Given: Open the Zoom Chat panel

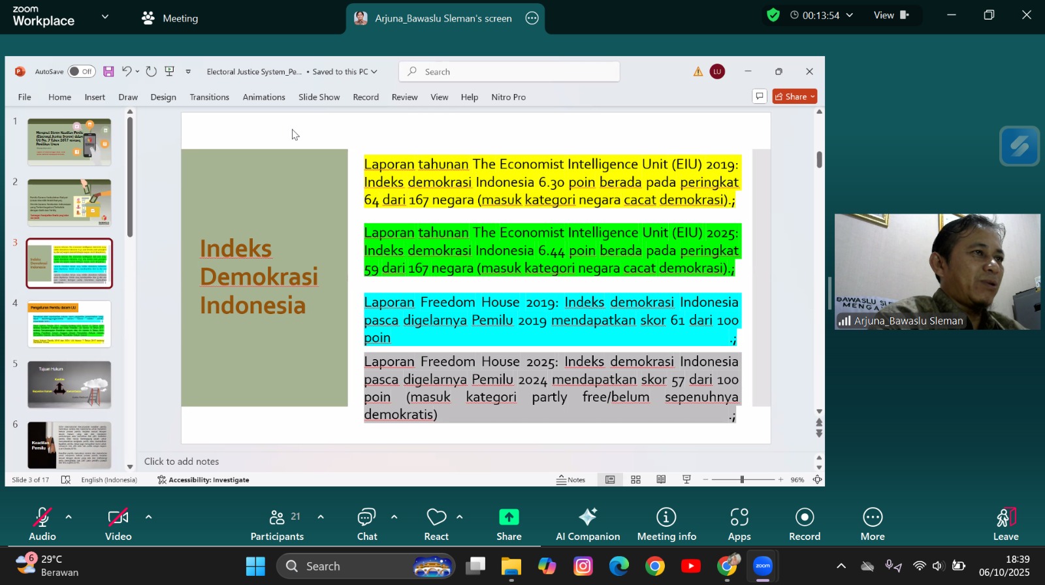Looking at the screenshot, I should [367, 525].
